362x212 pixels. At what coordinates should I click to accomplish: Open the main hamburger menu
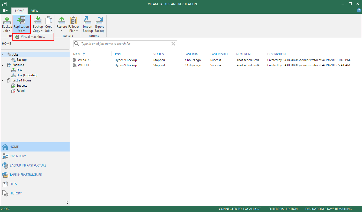tap(5, 11)
